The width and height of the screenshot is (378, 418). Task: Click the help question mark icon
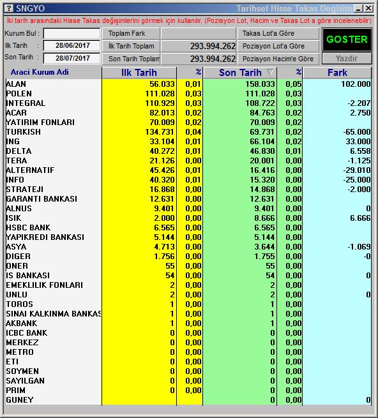(9, 8)
